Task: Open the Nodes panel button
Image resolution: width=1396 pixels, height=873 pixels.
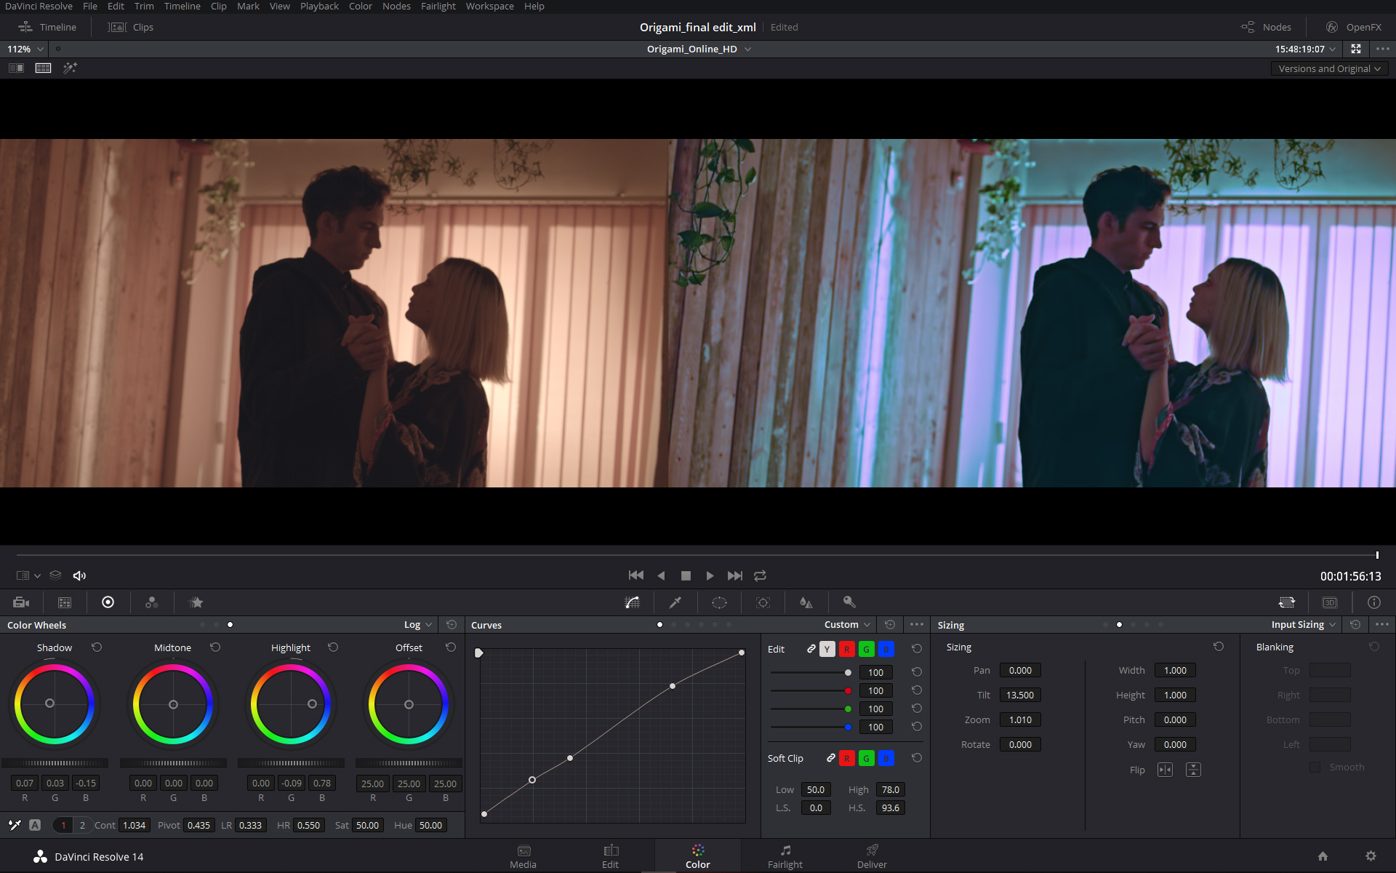Action: point(1267,27)
